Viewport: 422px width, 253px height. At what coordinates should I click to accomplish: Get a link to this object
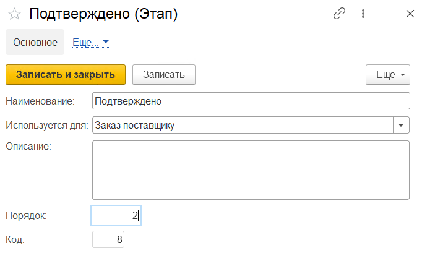[x=339, y=14]
